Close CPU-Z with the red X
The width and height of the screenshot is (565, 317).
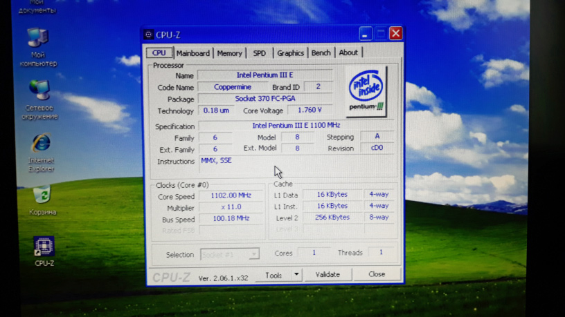click(x=395, y=33)
